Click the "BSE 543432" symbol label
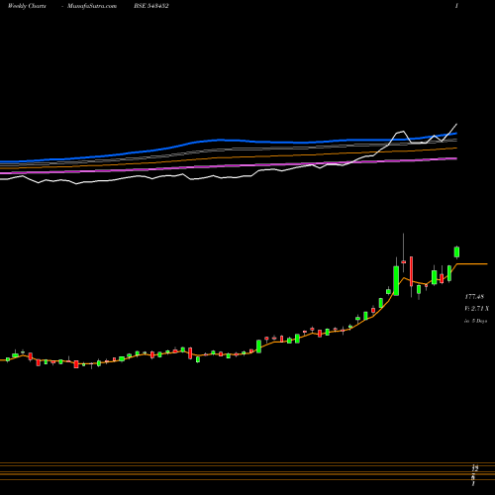The width and height of the screenshot is (495, 495). point(151,6)
